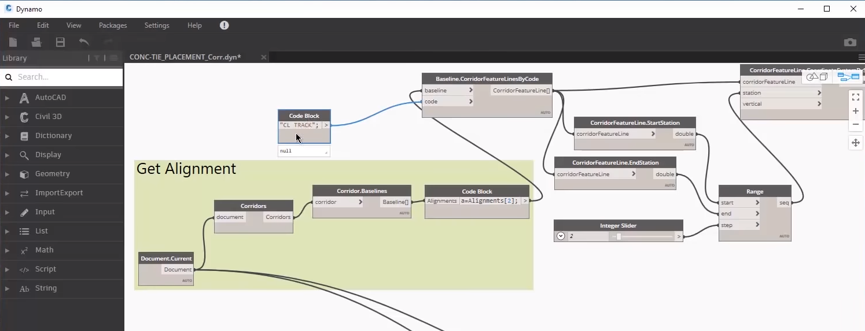Screen dimensions: 865x331
Task: Click the AutoCAD category icon
Action: click(24, 98)
